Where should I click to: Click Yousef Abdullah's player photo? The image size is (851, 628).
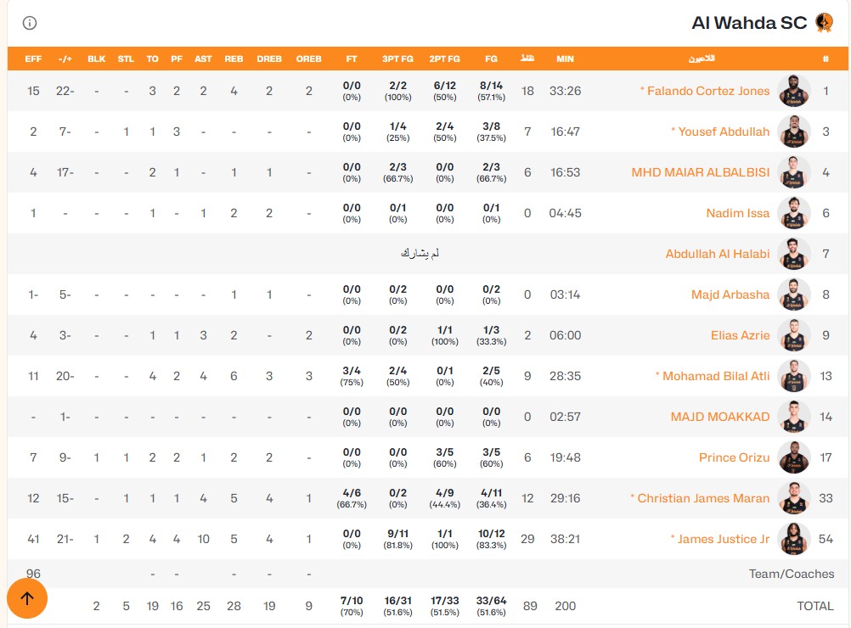pos(793,132)
